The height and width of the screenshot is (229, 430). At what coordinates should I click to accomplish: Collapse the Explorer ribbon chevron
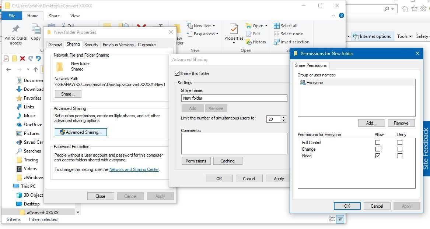click(x=333, y=15)
